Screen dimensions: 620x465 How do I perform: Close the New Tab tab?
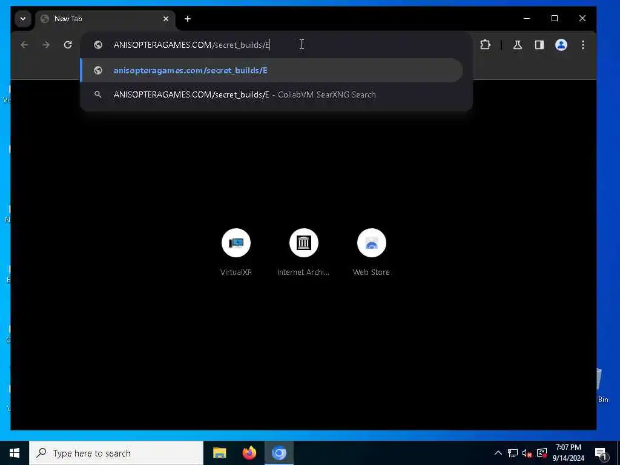click(x=166, y=19)
